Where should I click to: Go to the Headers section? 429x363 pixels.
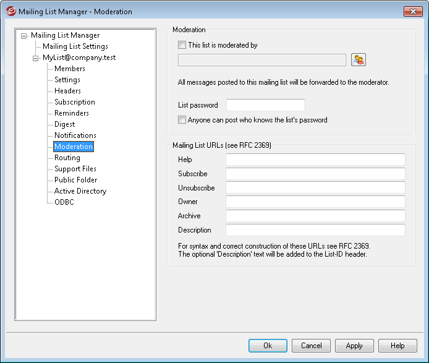click(x=67, y=91)
